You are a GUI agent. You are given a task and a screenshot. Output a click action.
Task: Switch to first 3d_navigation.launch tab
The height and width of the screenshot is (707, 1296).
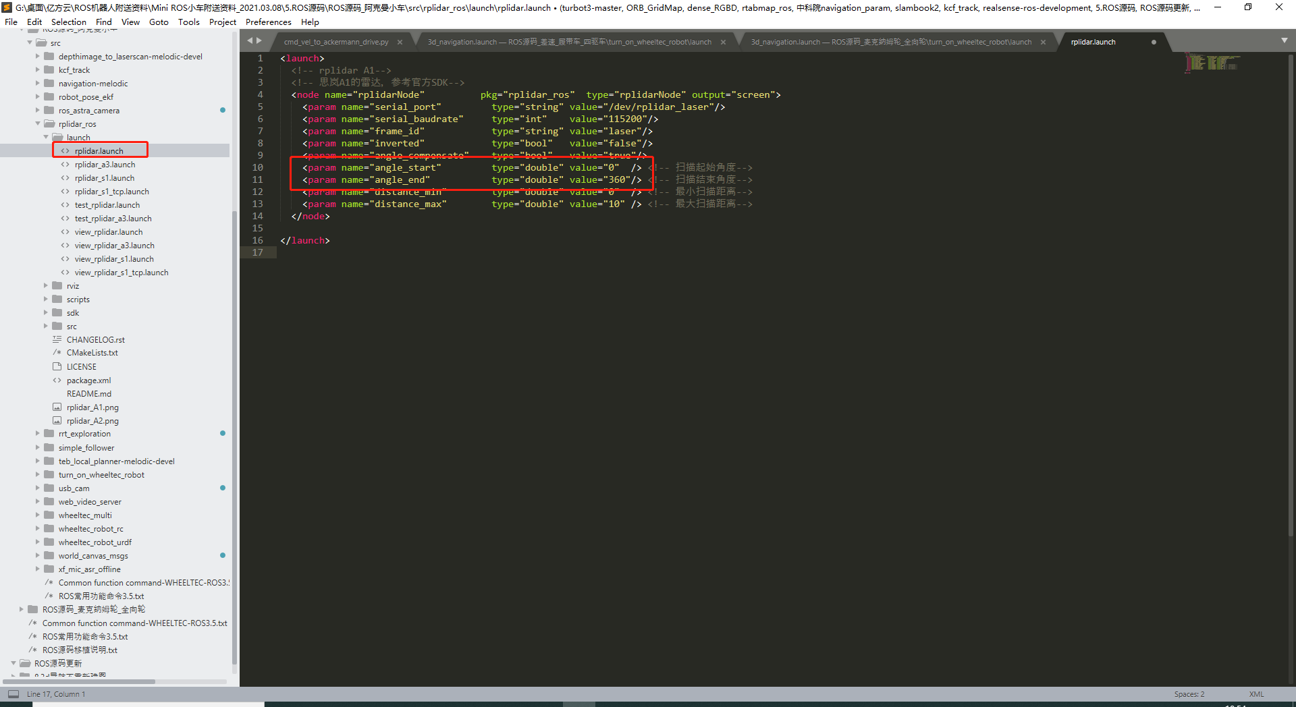569,42
